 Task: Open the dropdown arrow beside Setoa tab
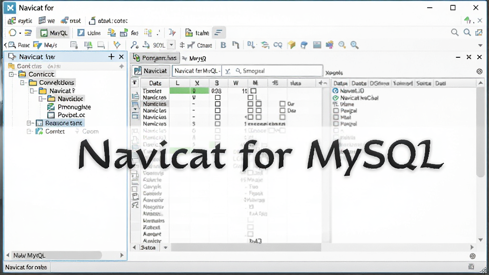(166, 248)
